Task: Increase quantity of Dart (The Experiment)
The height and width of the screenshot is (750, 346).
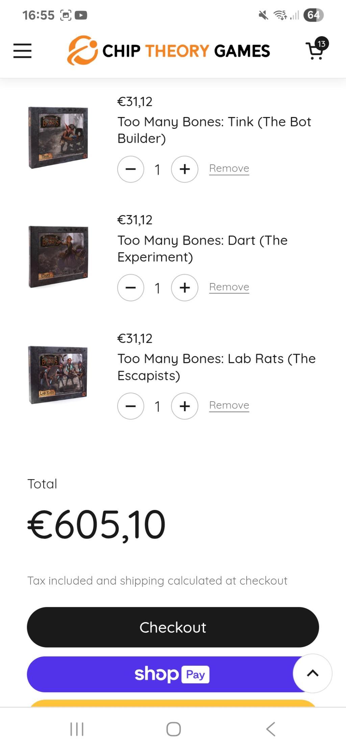Action: pos(184,288)
